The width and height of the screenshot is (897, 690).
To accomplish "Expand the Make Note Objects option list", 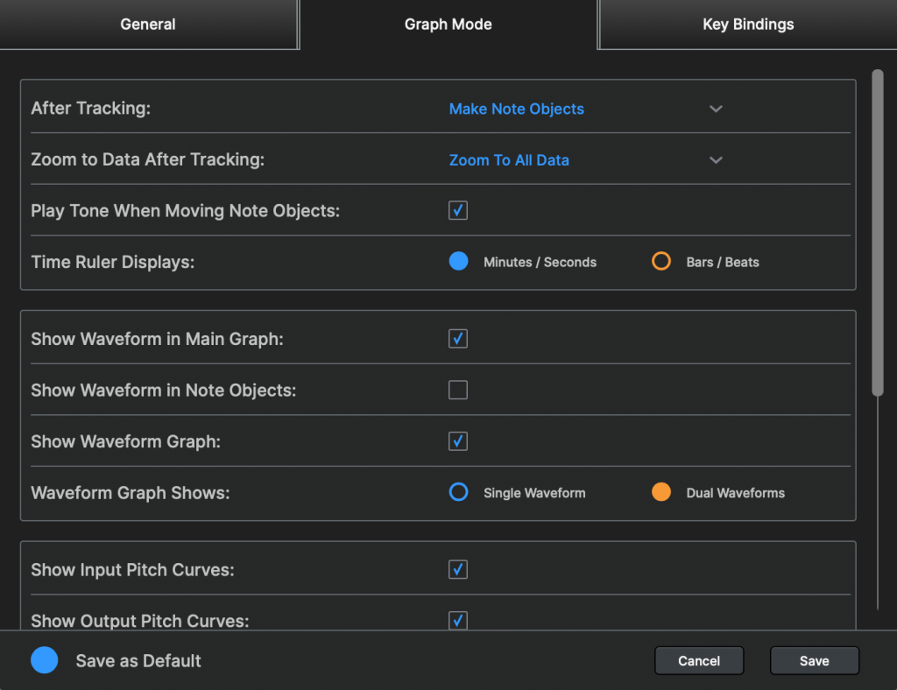I will [516, 109].
